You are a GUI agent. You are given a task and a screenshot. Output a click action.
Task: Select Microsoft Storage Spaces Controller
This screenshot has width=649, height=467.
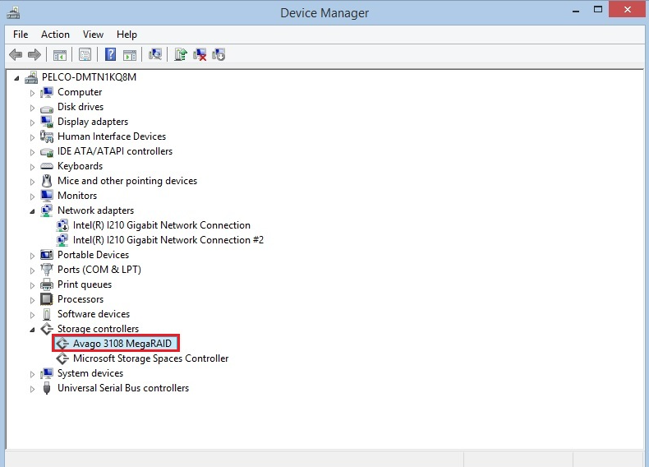pyautogui.click(x=150, y=358)
